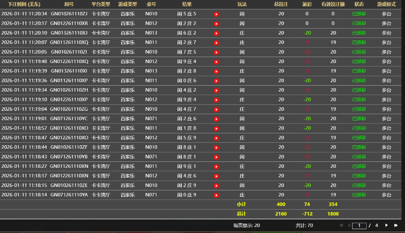This screenshot has width=405, height=233.
Task: Go to the next page arrow
Action: tap(387, 225)
